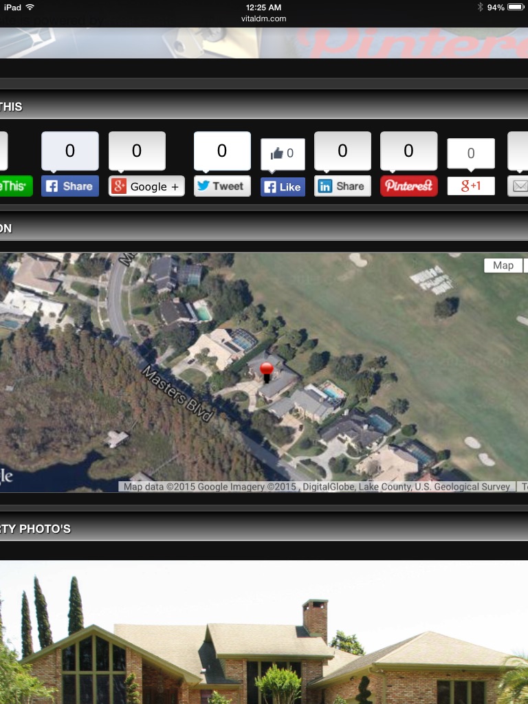Viewport: 528px width, 704px height.
Task: Click the LinkedIn share count bubble
Action: pos(342,151)
